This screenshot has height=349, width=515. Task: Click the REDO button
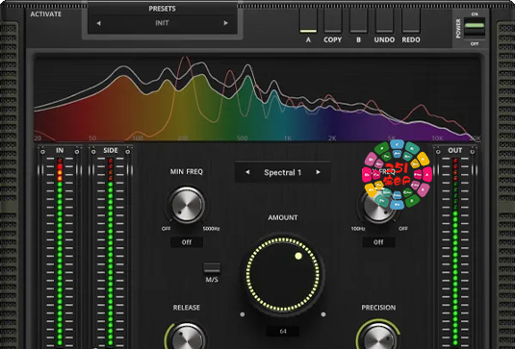(x=411, y=20)
